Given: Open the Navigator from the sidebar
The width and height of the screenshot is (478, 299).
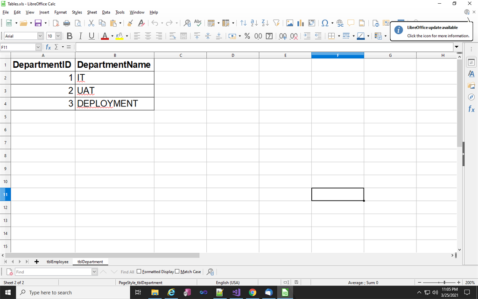Looking at the screenshot, I should [x=471, y=97].
